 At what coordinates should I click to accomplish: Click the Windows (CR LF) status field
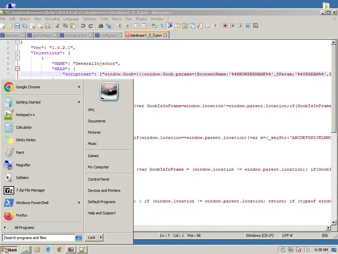click(x=263, y=235)
